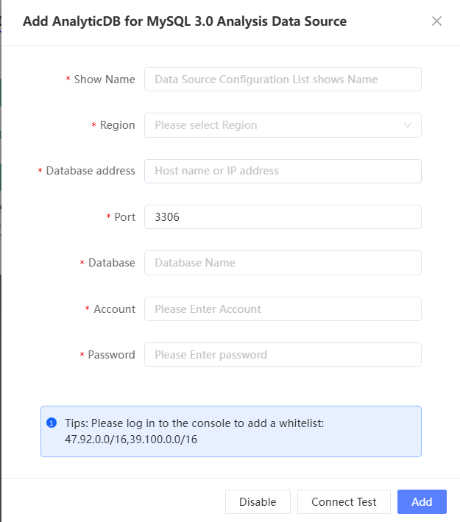
Task: Click the Please Enter Account field
Action: (x=283, y=309)
